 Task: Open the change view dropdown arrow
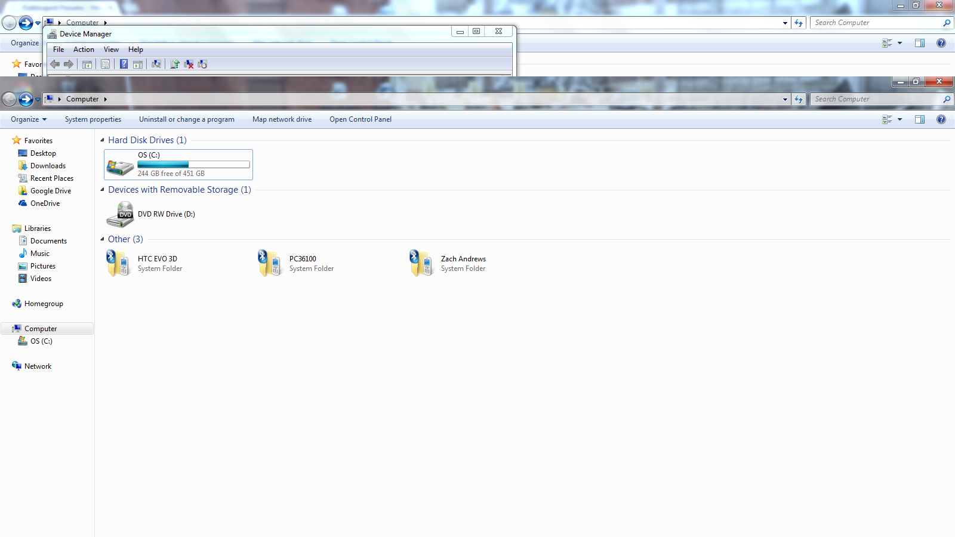(x=899, y=119)
